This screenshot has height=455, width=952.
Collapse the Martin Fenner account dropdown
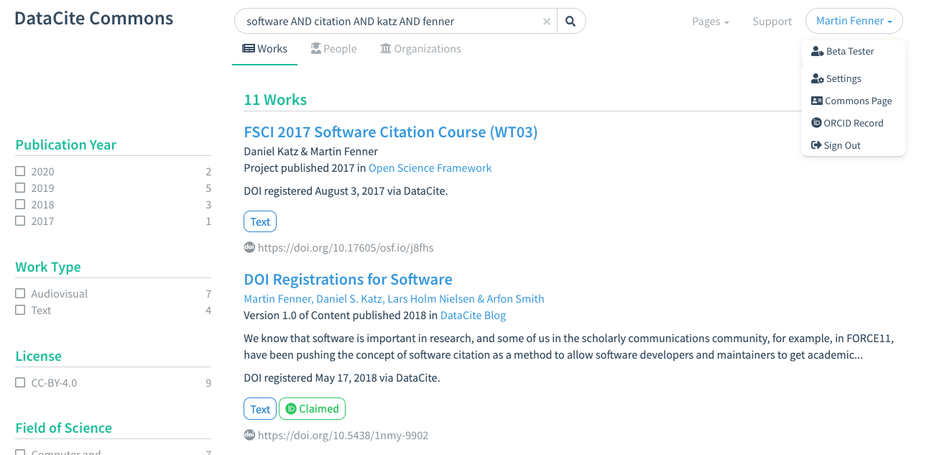[854, 22]
